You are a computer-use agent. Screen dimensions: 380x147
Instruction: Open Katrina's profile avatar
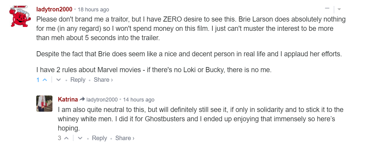coord(44,104)
